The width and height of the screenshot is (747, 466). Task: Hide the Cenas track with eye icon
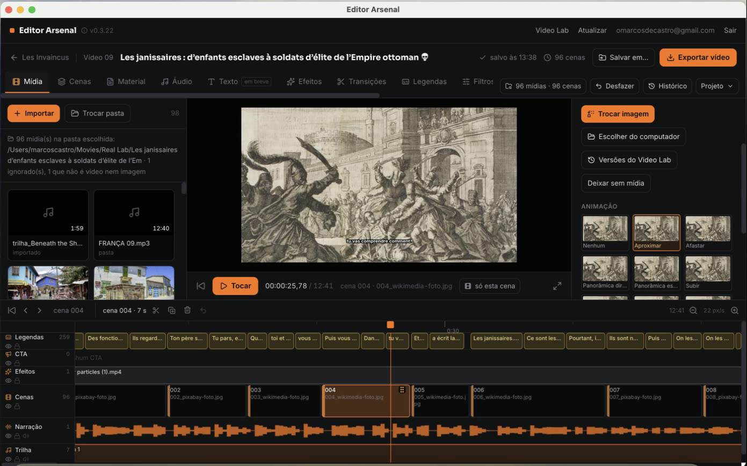pyautogui.click(x=8, y=406)
